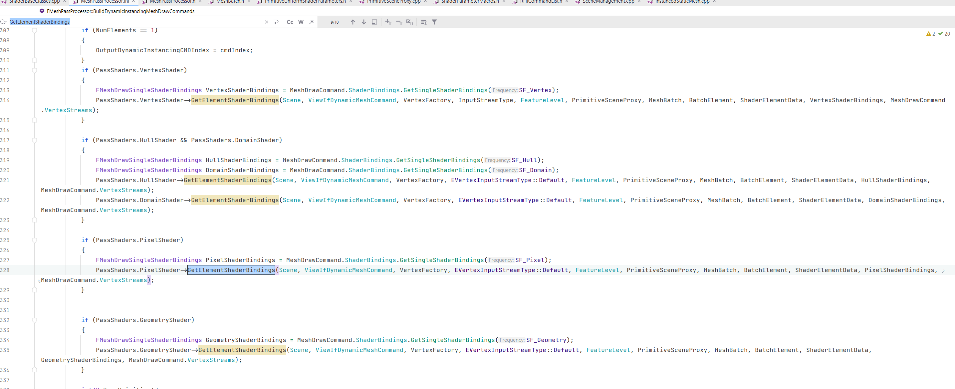Screen dimensions: 955x389
Task: Click the filter search results funnel icon
Action: point(434,22)
